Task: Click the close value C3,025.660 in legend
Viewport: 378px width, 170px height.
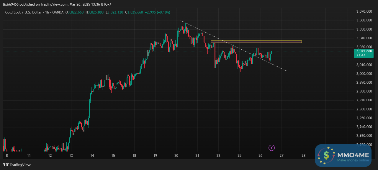Action: coord(134,12)
